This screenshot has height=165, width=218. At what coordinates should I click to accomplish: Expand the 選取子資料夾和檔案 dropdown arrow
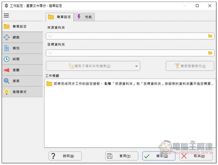(x=137, y=66)
